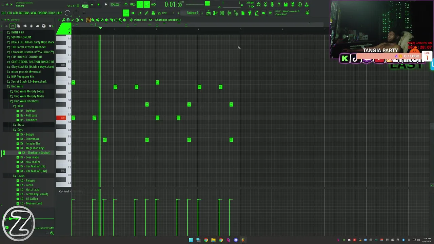Toggle the typing keyboard to piano button

(x=126, y=13)
